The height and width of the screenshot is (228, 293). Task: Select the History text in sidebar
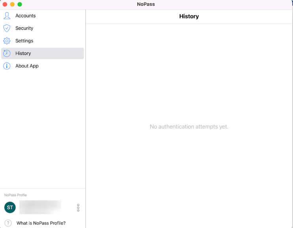pos(23,53)
